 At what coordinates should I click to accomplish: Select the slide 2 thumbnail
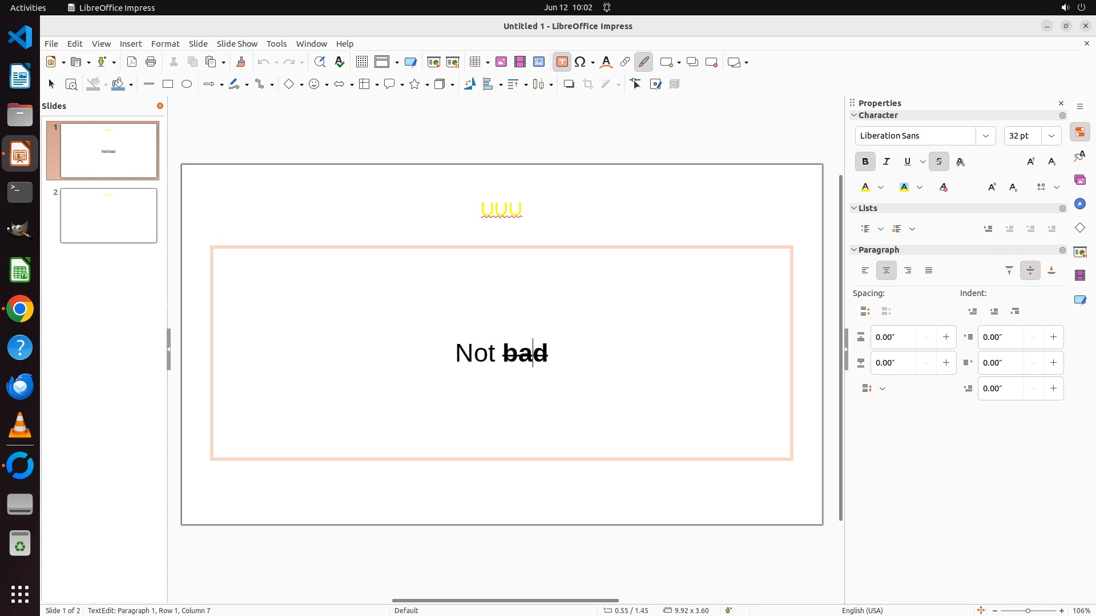click(x=108, y=216)
